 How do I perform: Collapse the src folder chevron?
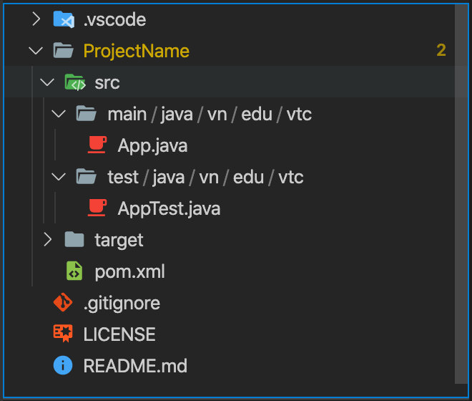coord(47,82)
